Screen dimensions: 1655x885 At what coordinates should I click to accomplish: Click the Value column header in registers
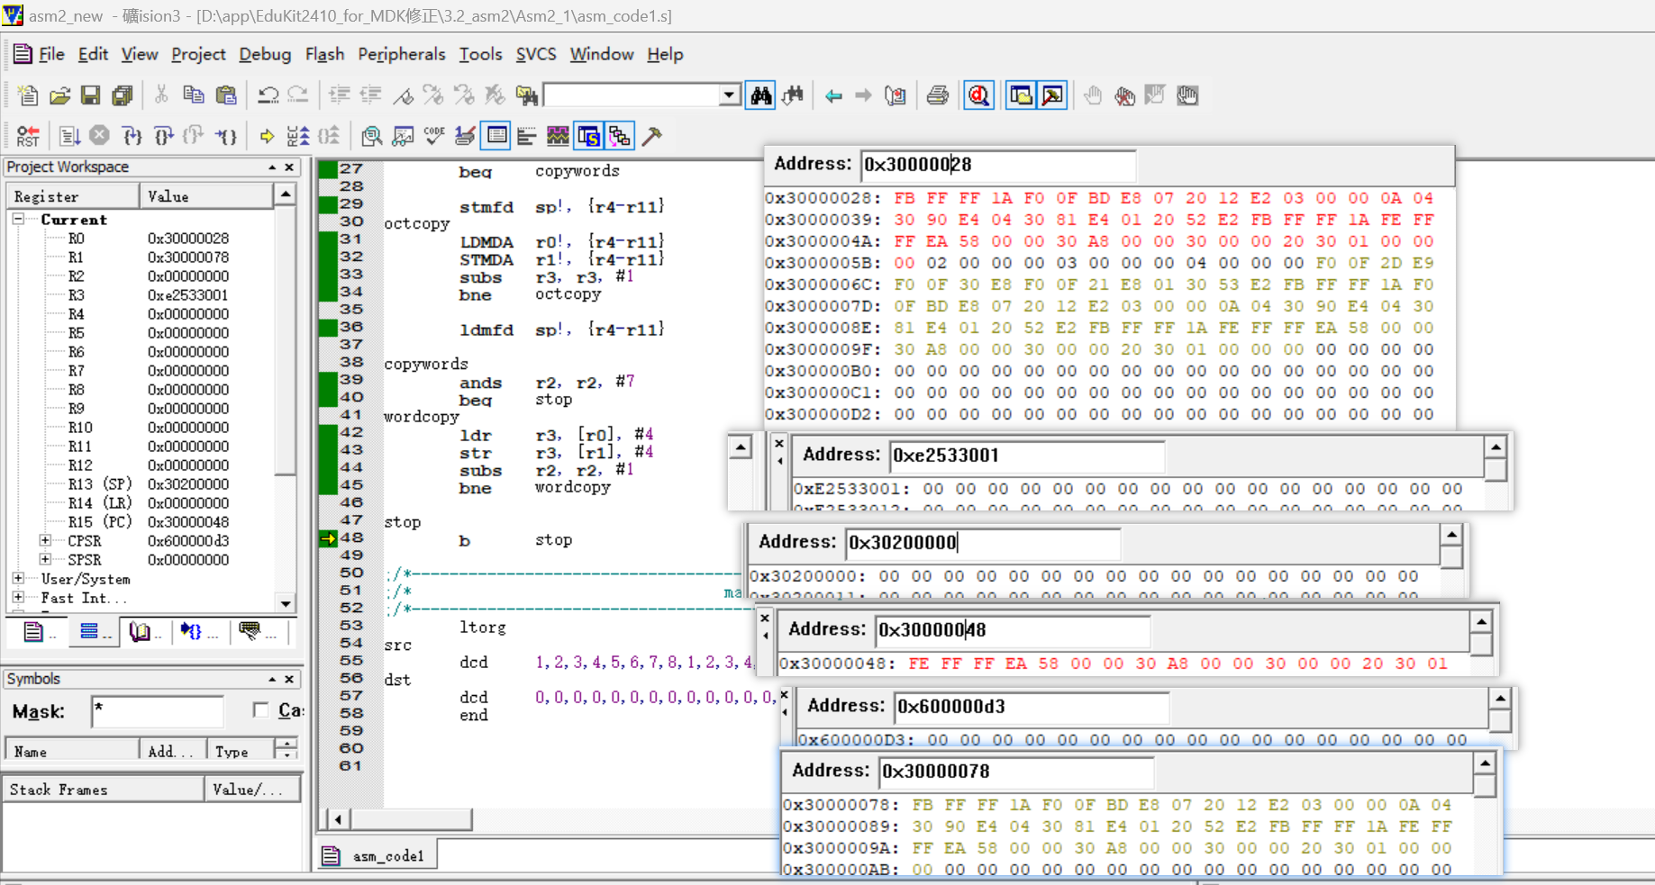click(x=205, y=196)
